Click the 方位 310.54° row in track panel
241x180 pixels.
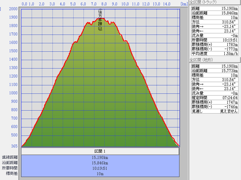tap(215, 22)
